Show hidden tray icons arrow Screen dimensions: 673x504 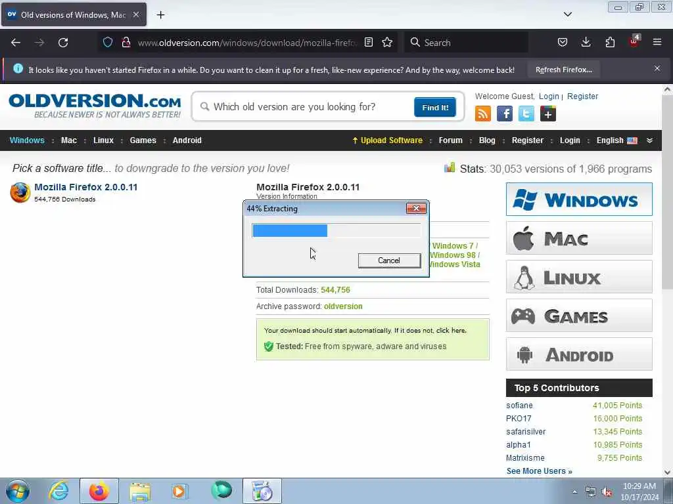click(x=574, y=492)
